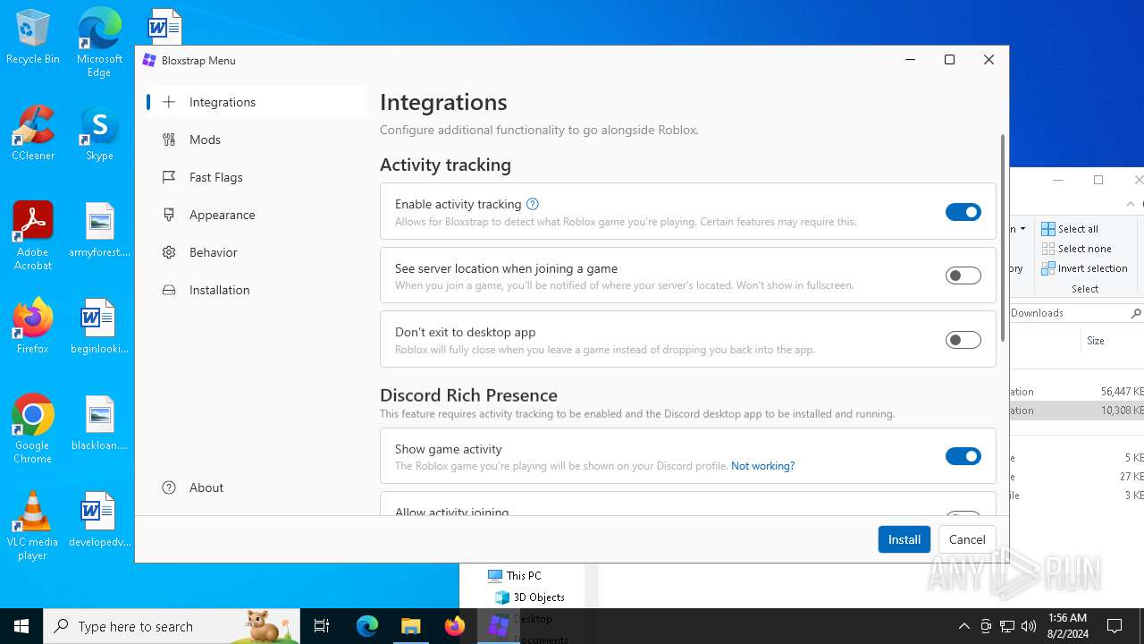
Task: Click the activity tracking help icon
Action: 533,204
